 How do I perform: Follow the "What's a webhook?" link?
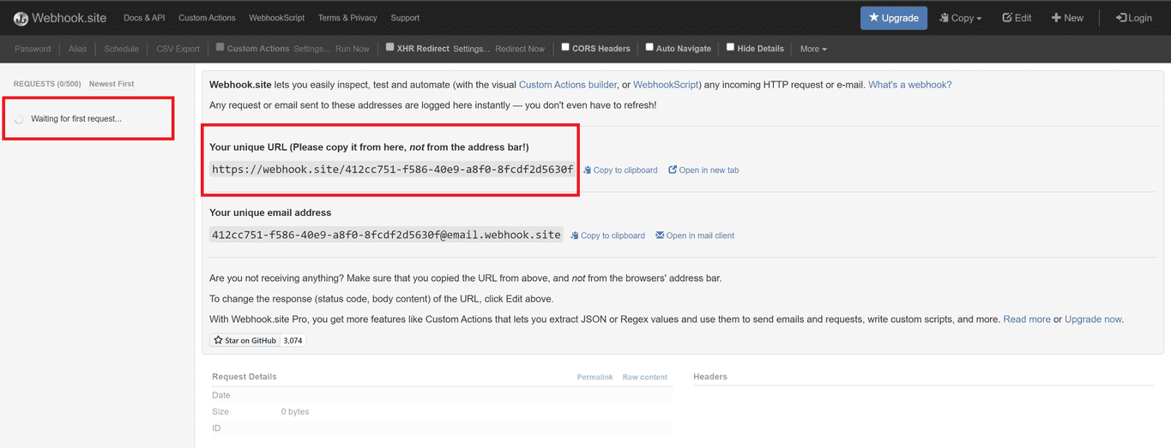(x=909, y=85)
